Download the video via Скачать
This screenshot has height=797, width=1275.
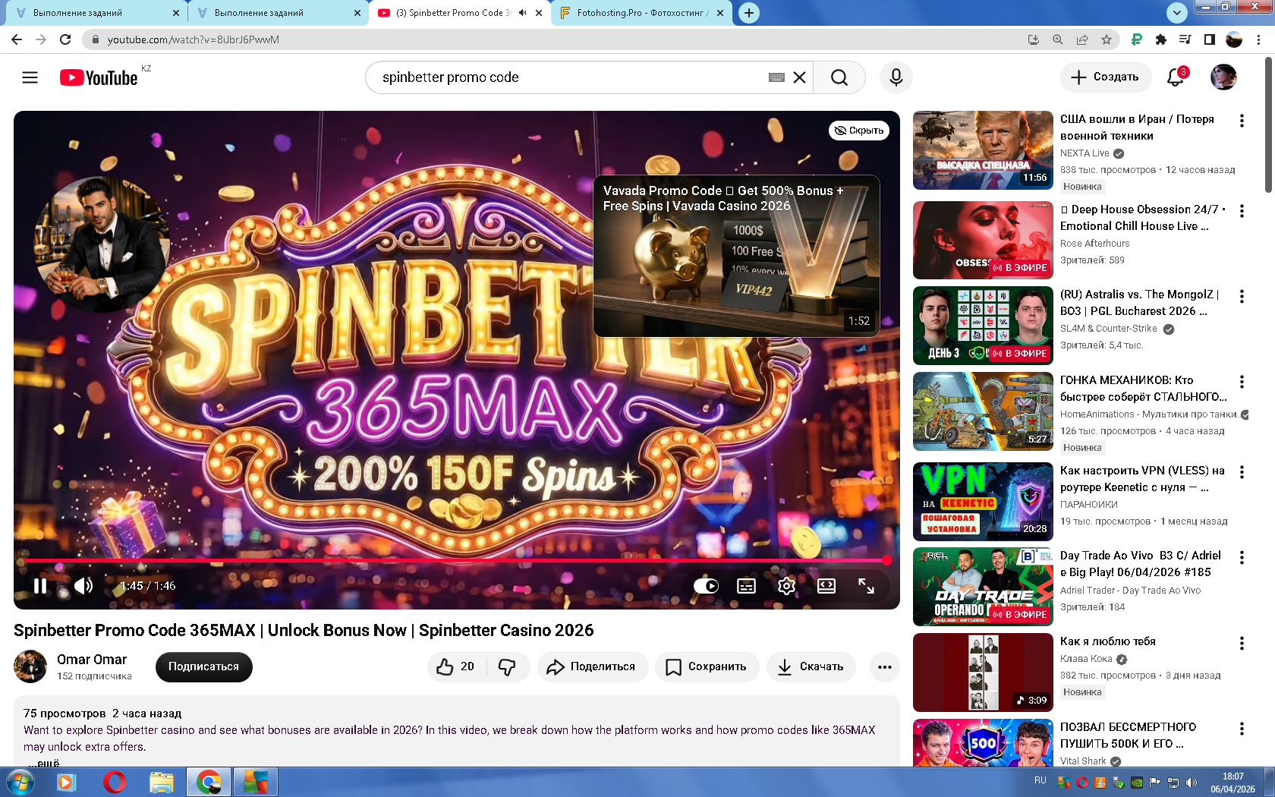[811, 666]
